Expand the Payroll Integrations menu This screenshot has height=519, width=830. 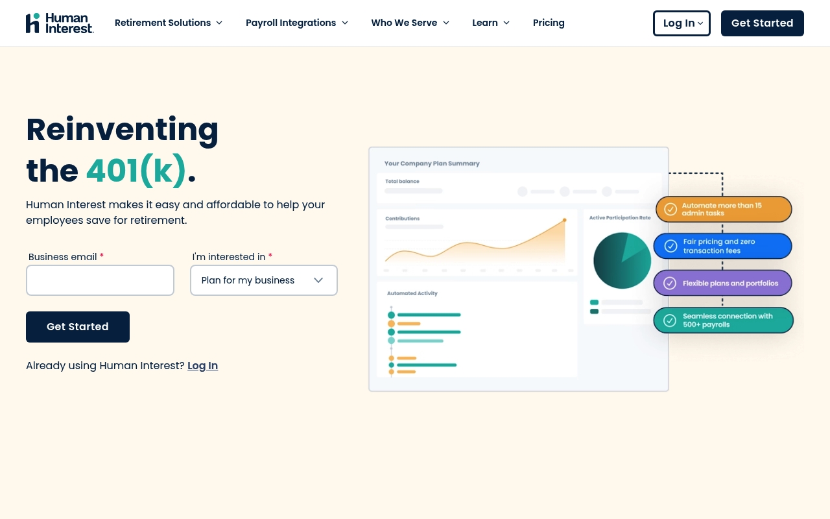297,23
